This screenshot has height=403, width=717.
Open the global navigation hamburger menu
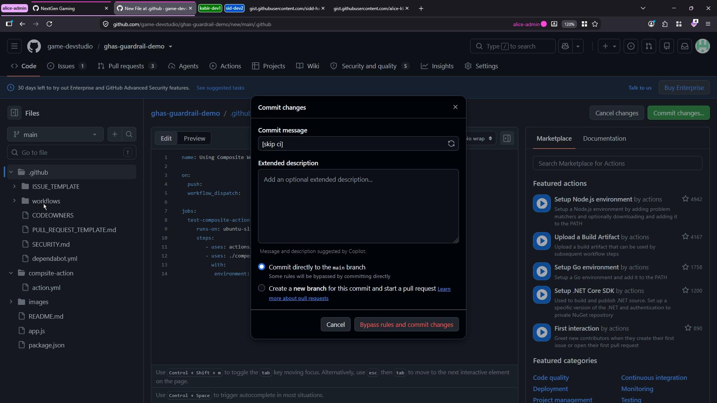[x=14, y=46]
